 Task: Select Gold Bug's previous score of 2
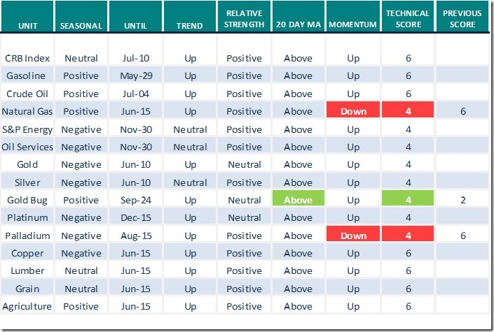point(462,200)
